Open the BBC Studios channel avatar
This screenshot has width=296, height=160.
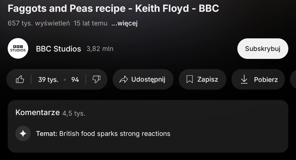click(x=18, y=48)
